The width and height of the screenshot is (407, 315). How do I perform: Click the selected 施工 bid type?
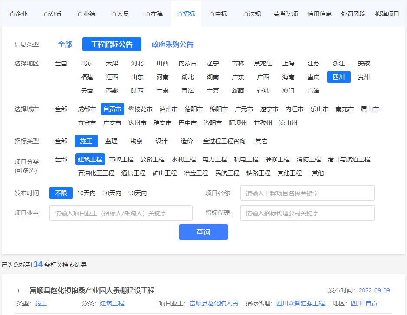86,141
